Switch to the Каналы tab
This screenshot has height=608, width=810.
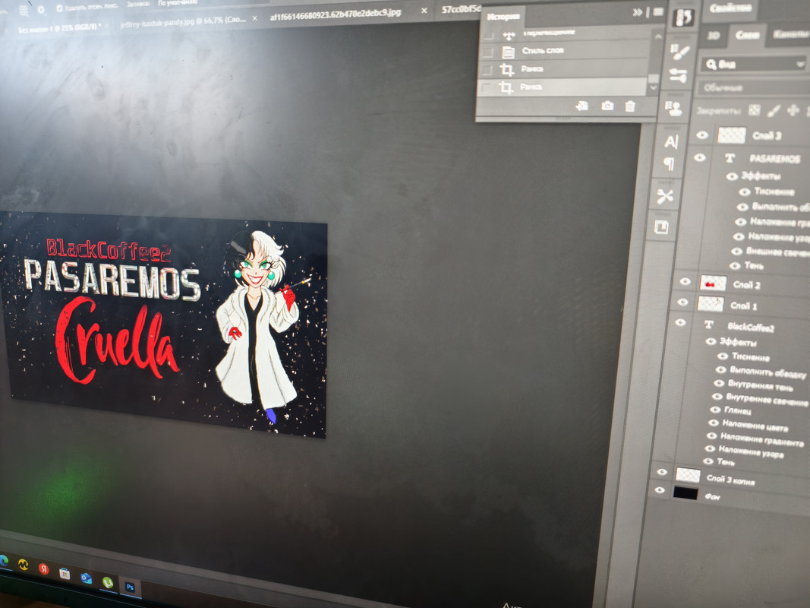pyautogui.click(x=790, y=35)
